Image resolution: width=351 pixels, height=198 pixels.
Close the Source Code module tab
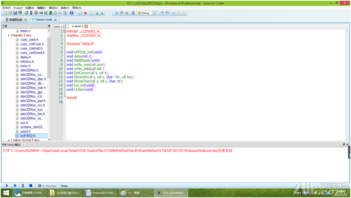(x=55, y=20)
